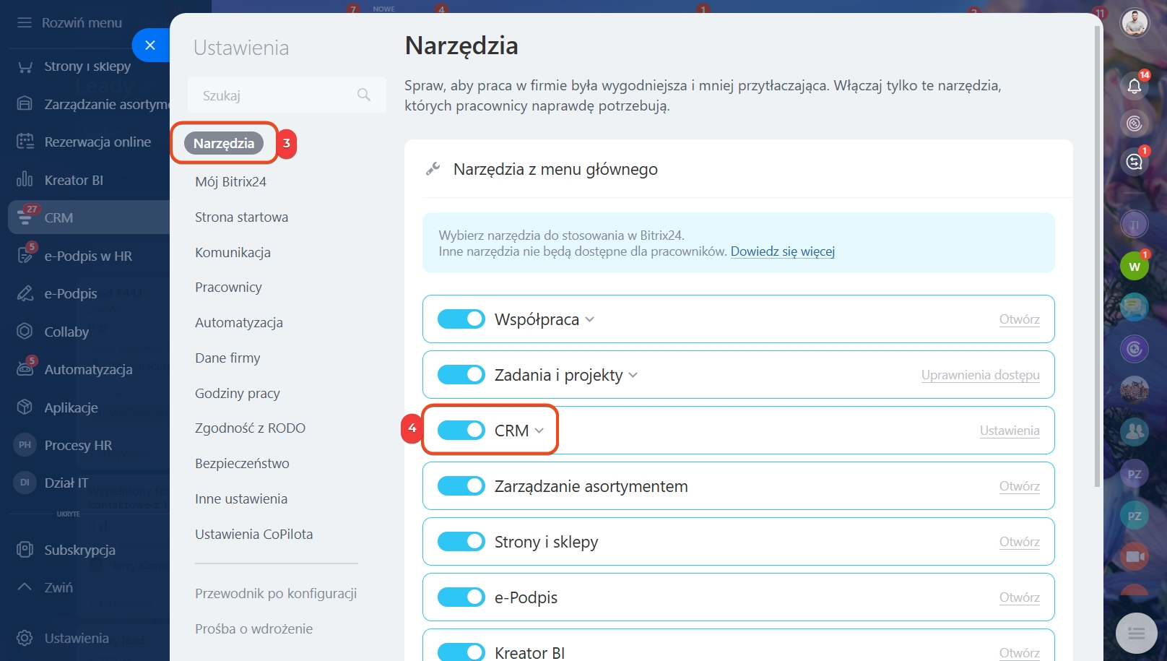This screenshot has width=1167, height=661.
Task: Toggle the e-Podpis switch
Action: pos(461,597)
